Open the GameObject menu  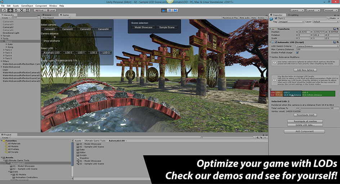pos(27,6)
